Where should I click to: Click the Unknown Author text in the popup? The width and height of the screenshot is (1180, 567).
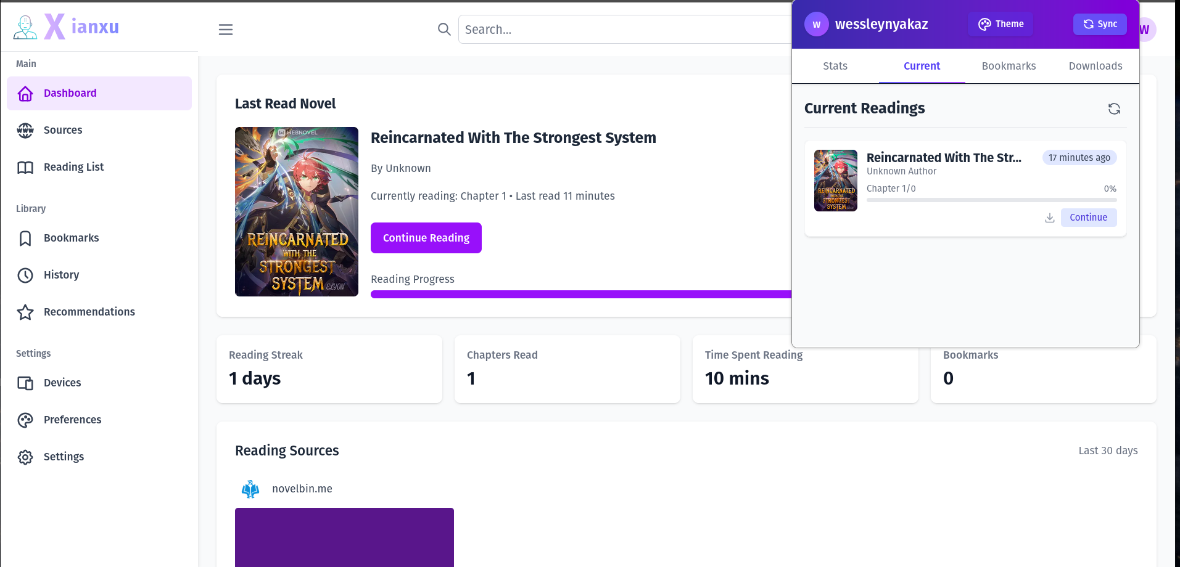901,171
